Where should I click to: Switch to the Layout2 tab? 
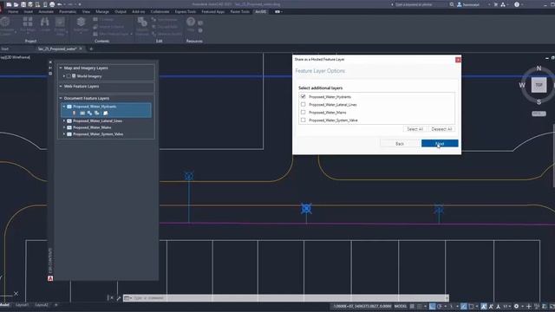point(42,304)
